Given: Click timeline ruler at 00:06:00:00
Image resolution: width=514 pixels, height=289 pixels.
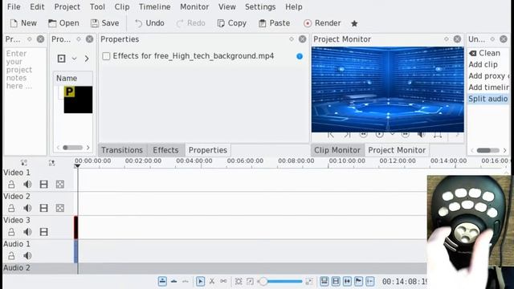Looking at the screenshot, I should [245, 161].
